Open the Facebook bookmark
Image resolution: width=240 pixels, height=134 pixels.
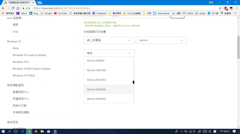(x=99, y=13)
